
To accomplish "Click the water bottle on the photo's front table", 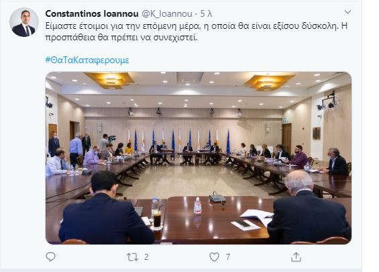I will [x=197, y=206].
